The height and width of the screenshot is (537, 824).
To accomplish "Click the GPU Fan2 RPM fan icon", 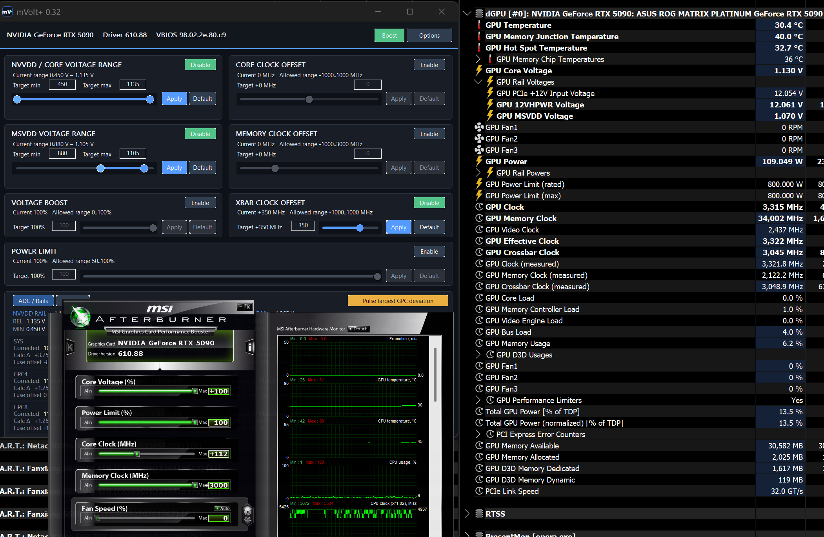I will pos(479,139).
